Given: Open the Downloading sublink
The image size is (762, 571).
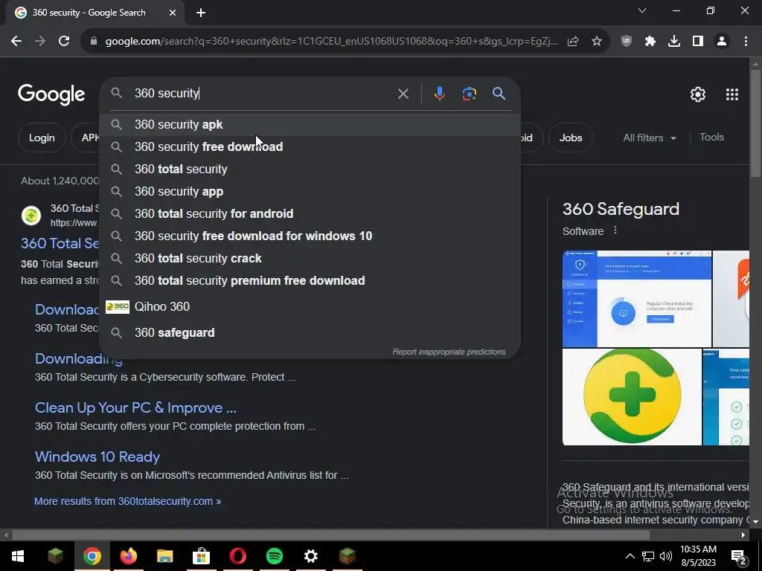Looking at the screenshot, I should [x=79, y=359].
